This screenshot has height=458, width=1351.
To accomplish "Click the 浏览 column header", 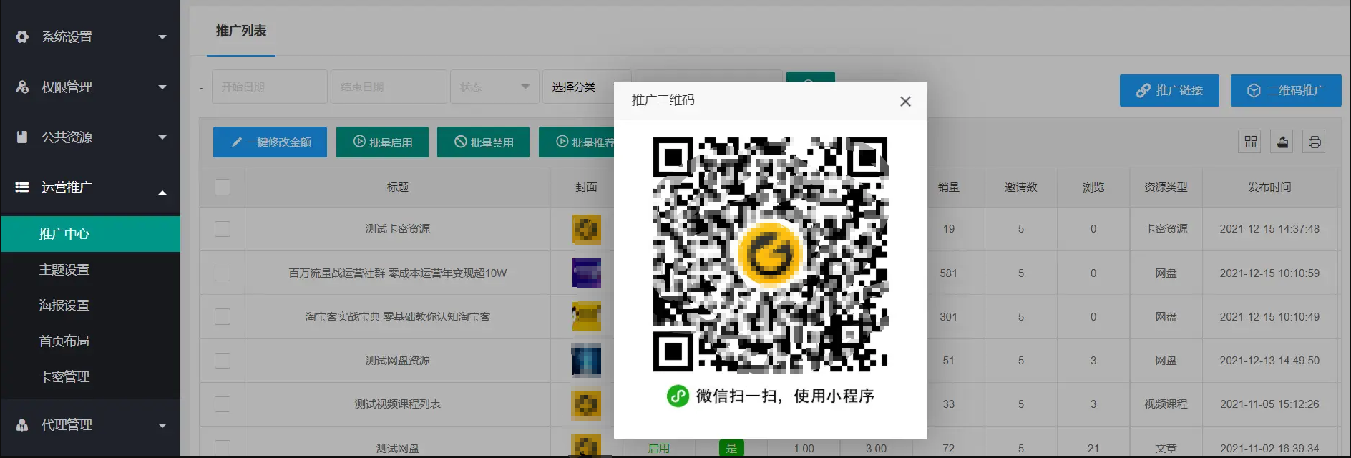I will [1093, 187].
